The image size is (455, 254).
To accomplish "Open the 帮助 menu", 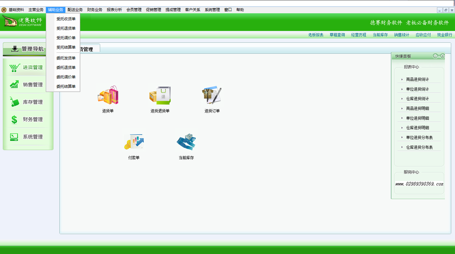I will click(240, 10).
